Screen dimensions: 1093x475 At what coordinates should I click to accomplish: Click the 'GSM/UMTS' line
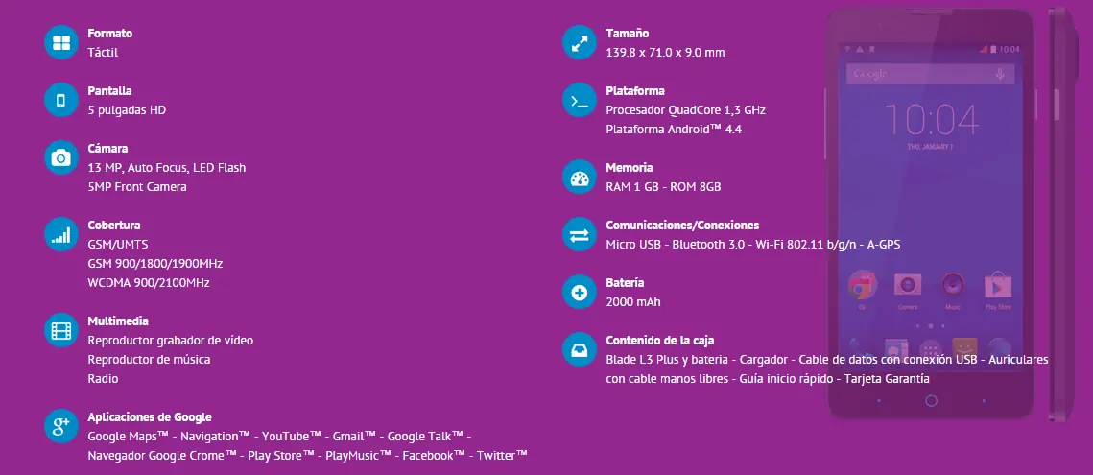pos(118,244)
